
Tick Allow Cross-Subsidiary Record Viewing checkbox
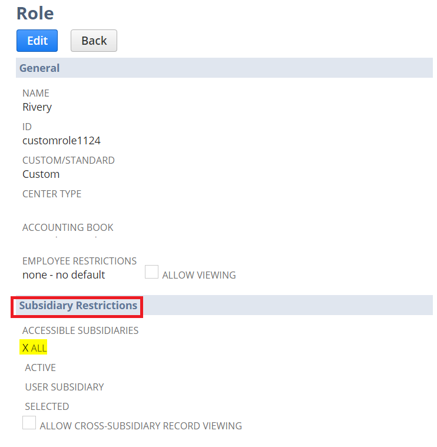29,423
